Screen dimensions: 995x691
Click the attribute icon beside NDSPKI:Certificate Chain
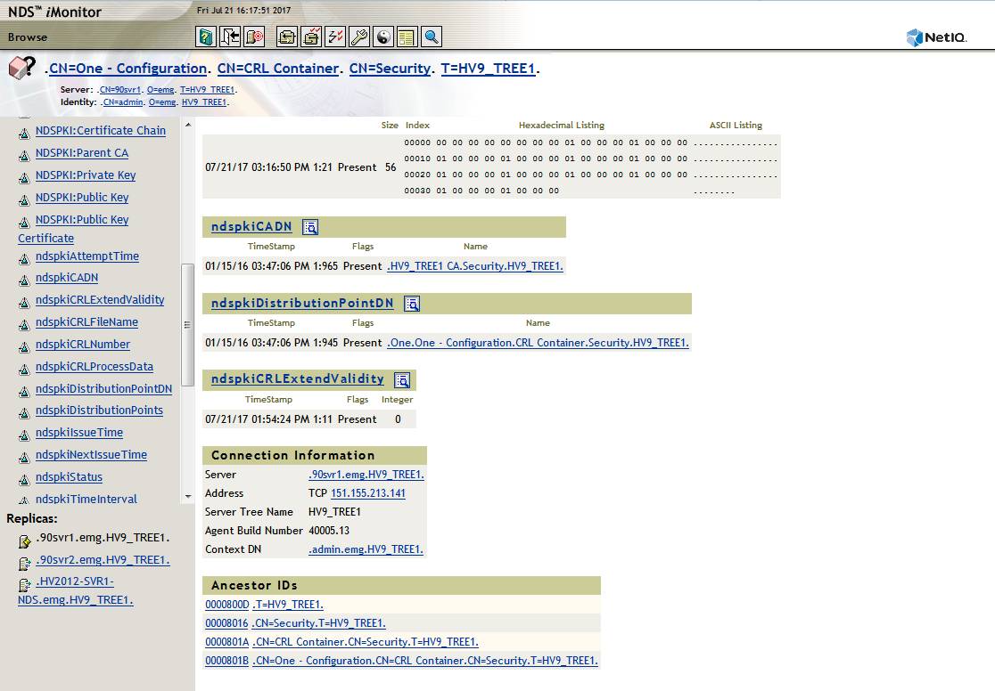pyautogui.click(x=24, y=134)
